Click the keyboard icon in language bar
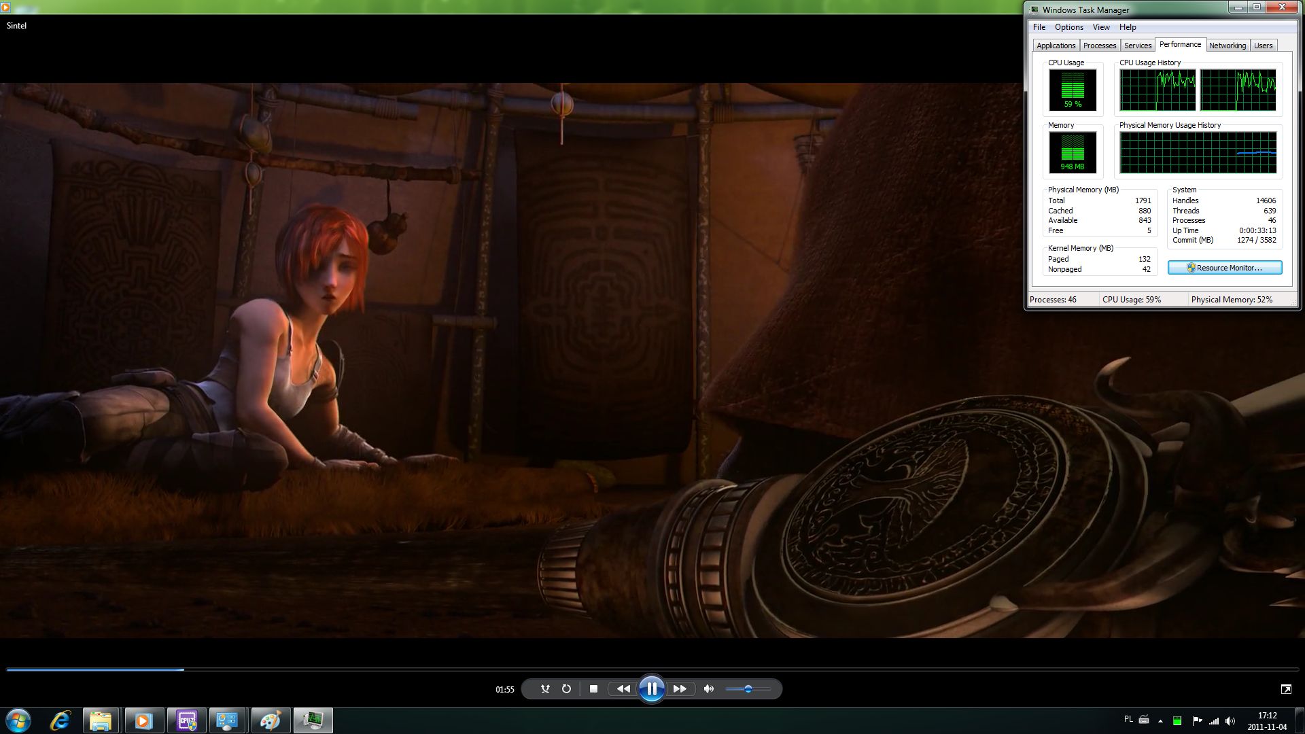 coord(1144,719)
